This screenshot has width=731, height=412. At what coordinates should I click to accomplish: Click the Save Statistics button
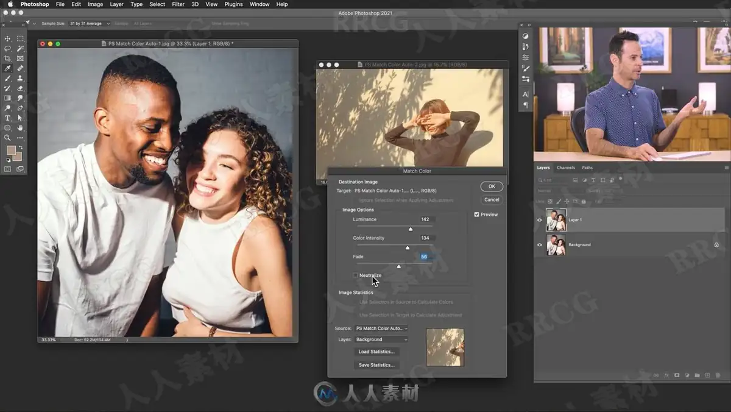(x=376, y=365)
